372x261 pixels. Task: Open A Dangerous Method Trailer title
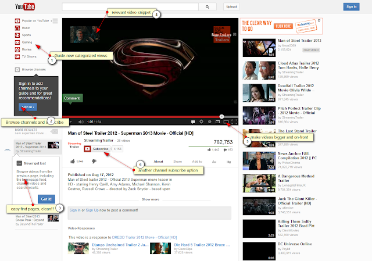point(296,178)
